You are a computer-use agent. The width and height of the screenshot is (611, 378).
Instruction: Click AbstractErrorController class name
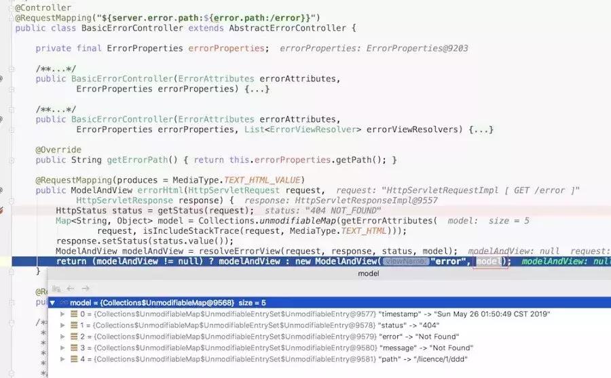tap(287, 28)
